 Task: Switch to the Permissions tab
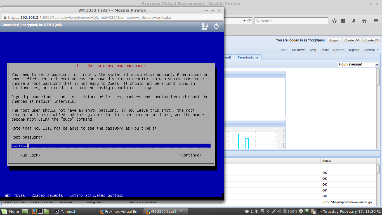[x=248, y=57]
